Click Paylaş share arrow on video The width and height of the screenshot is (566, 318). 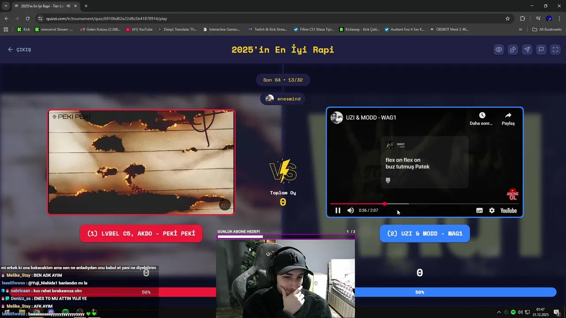point(508,118)
